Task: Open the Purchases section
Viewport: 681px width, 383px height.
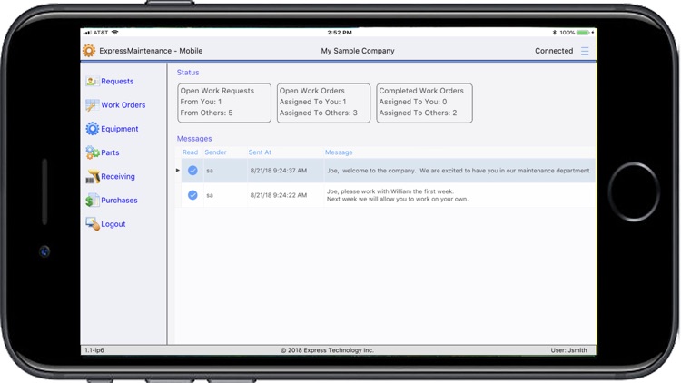Action: click(x=119, y=201)
